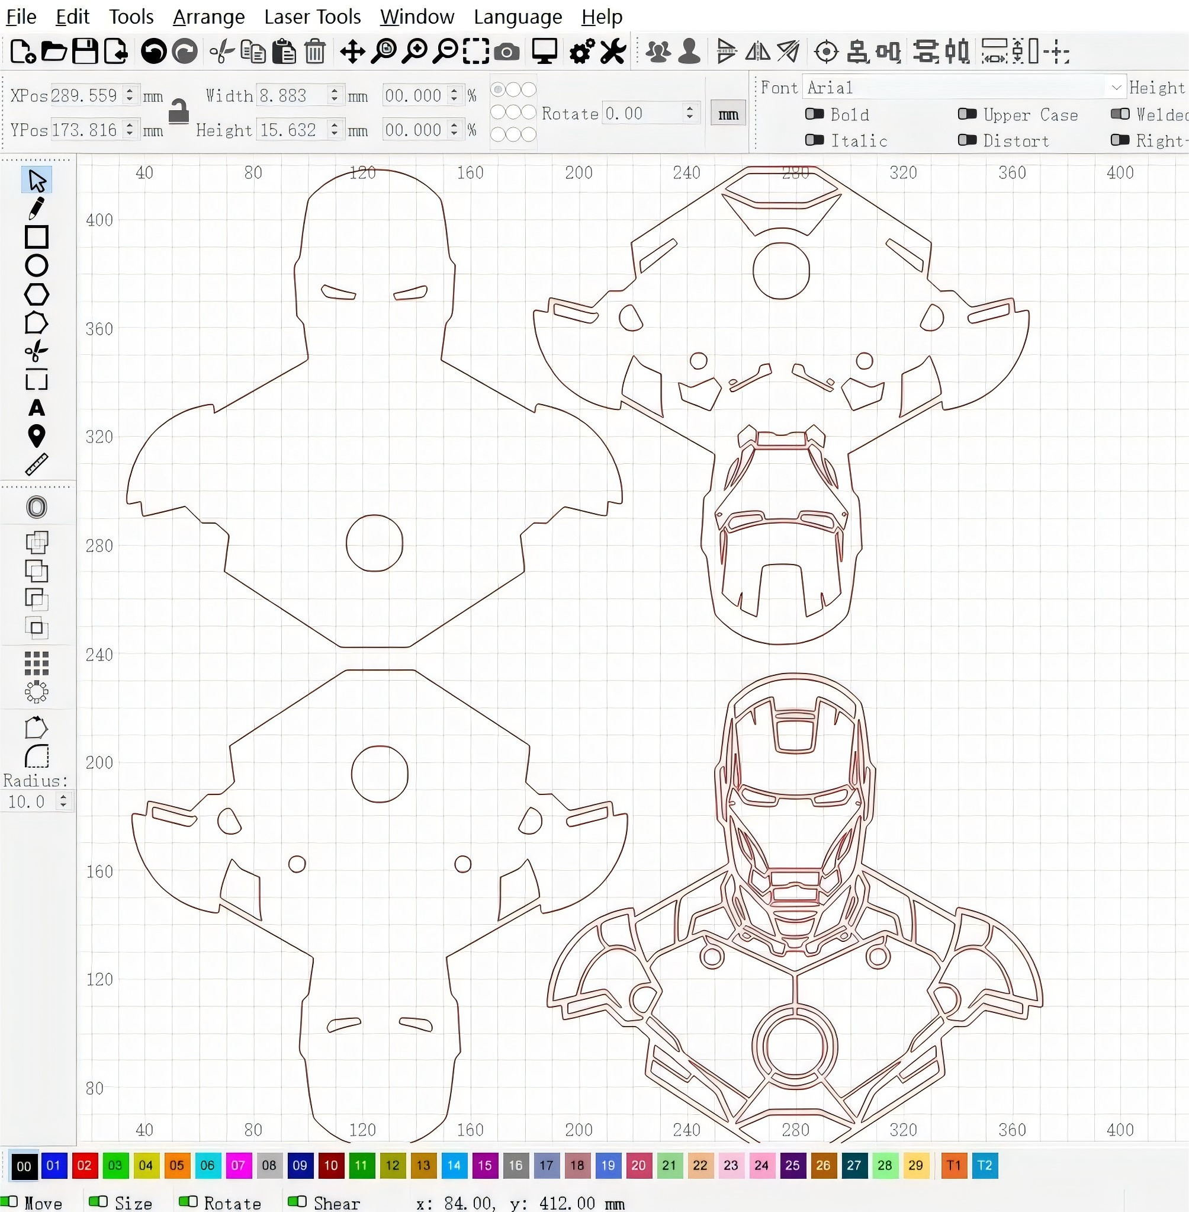This screenshot has height=1212, width=1189.
Task: Select the Text tool letter A
Action: point(36,408)
